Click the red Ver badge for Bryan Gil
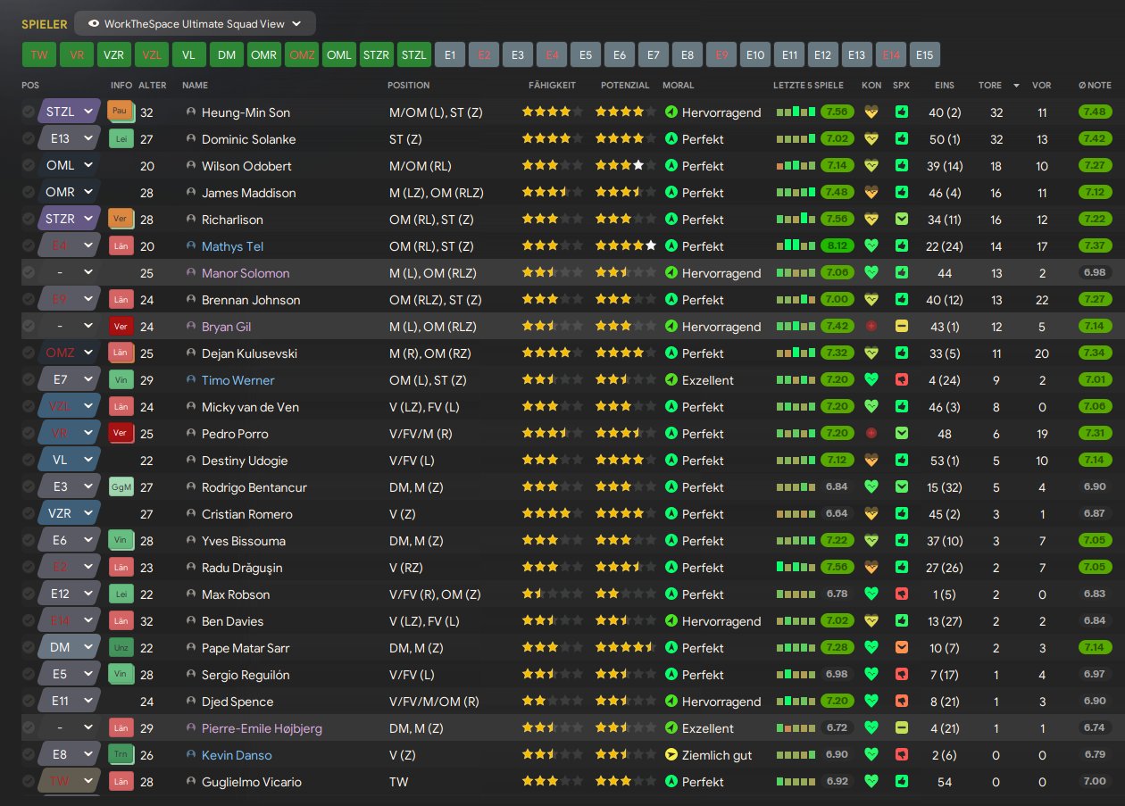The image size is (1125, 806). click(x=120, y=326)
